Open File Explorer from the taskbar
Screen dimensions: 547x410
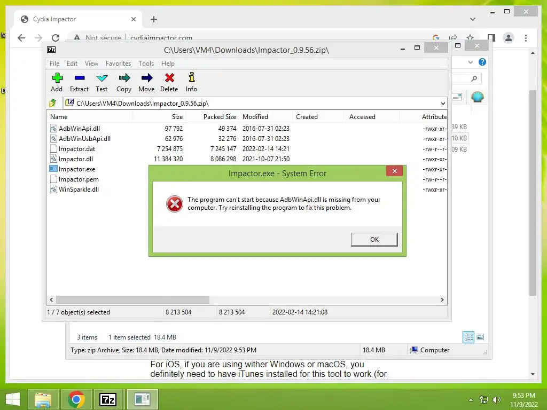(x=43, y=399)
